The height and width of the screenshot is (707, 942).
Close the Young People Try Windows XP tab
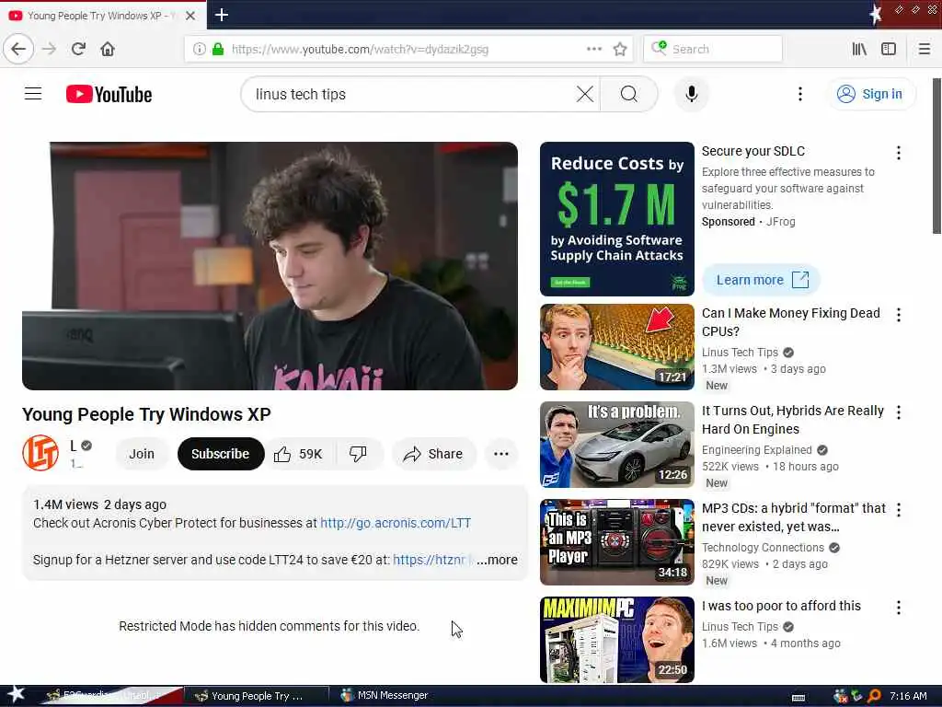(x=190, y=16)
